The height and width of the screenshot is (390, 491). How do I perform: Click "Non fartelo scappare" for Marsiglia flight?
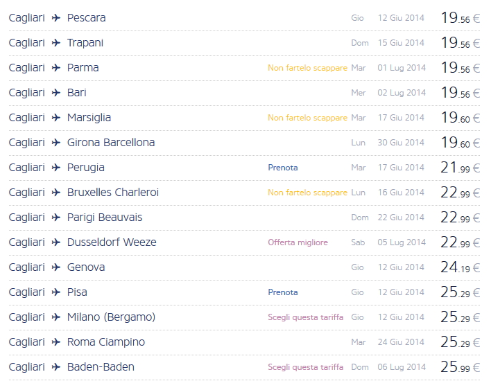307,118
